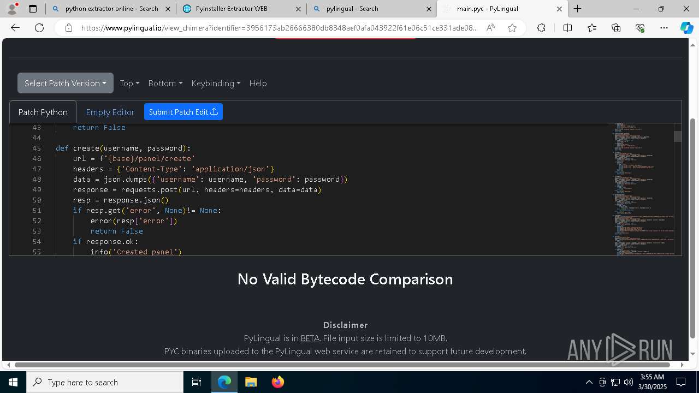The width and height of the screenshot is (699, 393).
Task: Open the tab actions menu icon
Action: (33, 9)
